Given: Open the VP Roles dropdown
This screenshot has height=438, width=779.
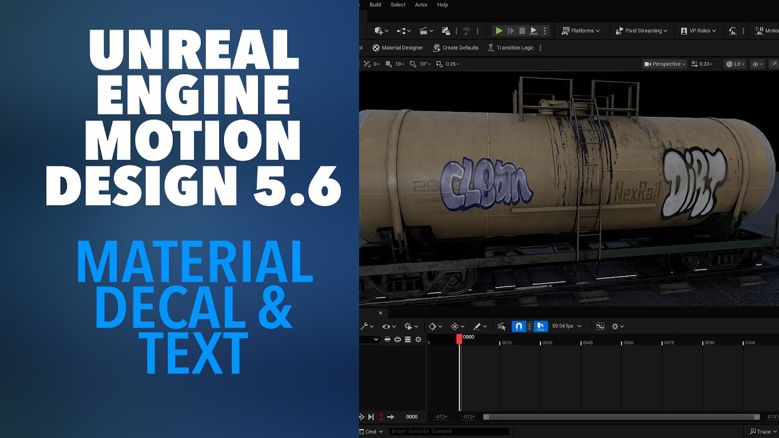Looking at the screenshot, I should coord(698,30).
